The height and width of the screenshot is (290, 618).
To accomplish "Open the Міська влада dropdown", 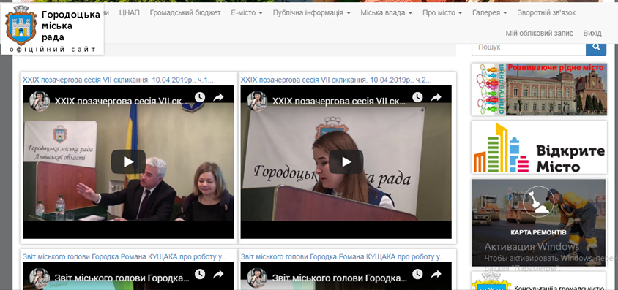I will tap(387, 13).
